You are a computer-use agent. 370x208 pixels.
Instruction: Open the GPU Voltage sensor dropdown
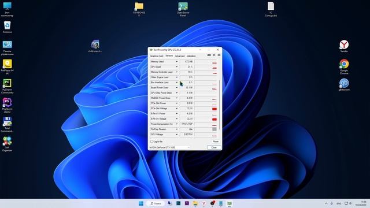coord(177,135)
